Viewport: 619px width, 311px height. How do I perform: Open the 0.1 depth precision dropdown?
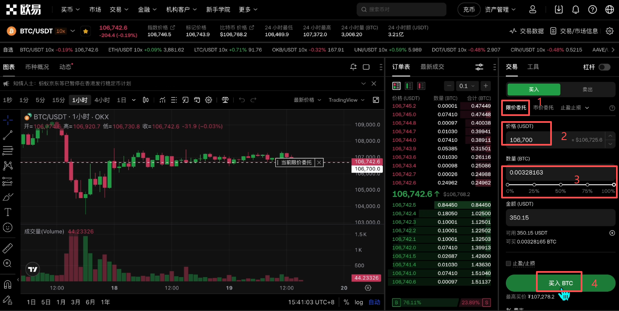pyautogui.click(x=467, y=86)
